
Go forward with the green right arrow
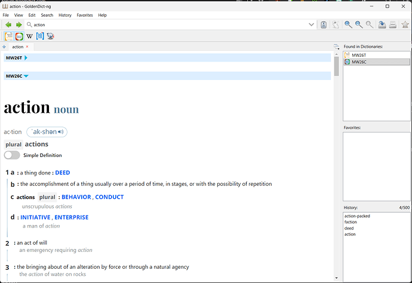coord(19,24)
